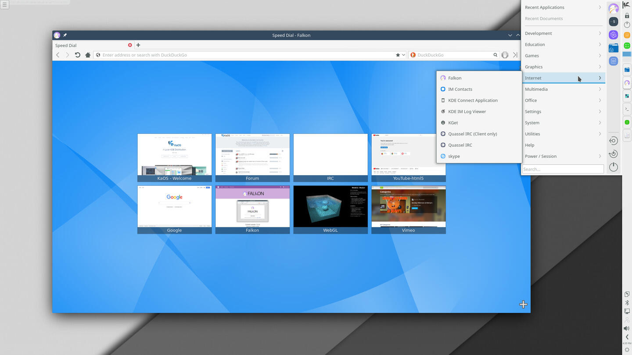Click the shutdown icon at the launcher bottom
The height and width of the screenshot is (355, 632).
[614, 167]
